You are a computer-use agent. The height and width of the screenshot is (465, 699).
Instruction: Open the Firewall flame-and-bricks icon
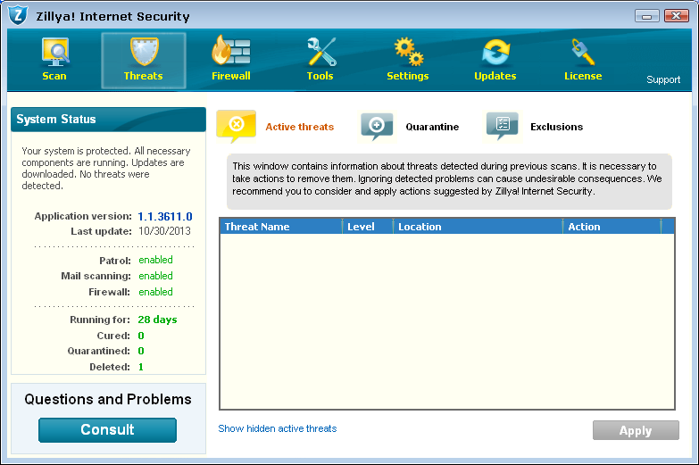click(x=231, y=50)
